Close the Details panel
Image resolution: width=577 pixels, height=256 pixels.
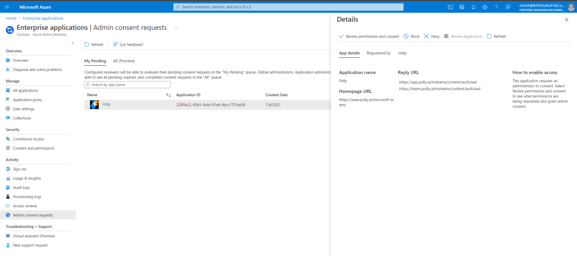pos(566,20)
